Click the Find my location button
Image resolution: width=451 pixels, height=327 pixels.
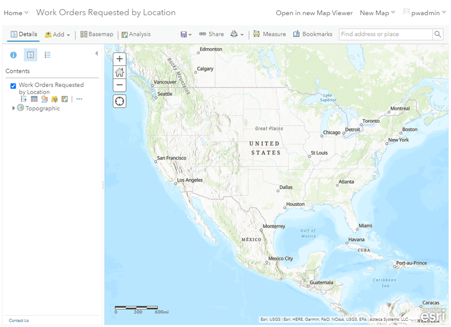click(x=120, y=101)
